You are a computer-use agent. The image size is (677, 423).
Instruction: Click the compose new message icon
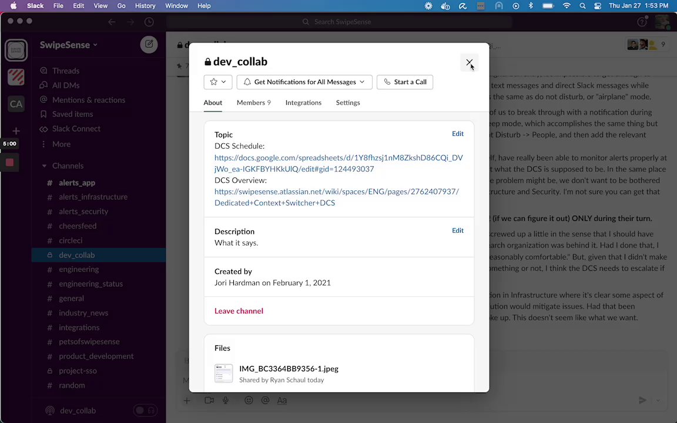coord(149,45)
